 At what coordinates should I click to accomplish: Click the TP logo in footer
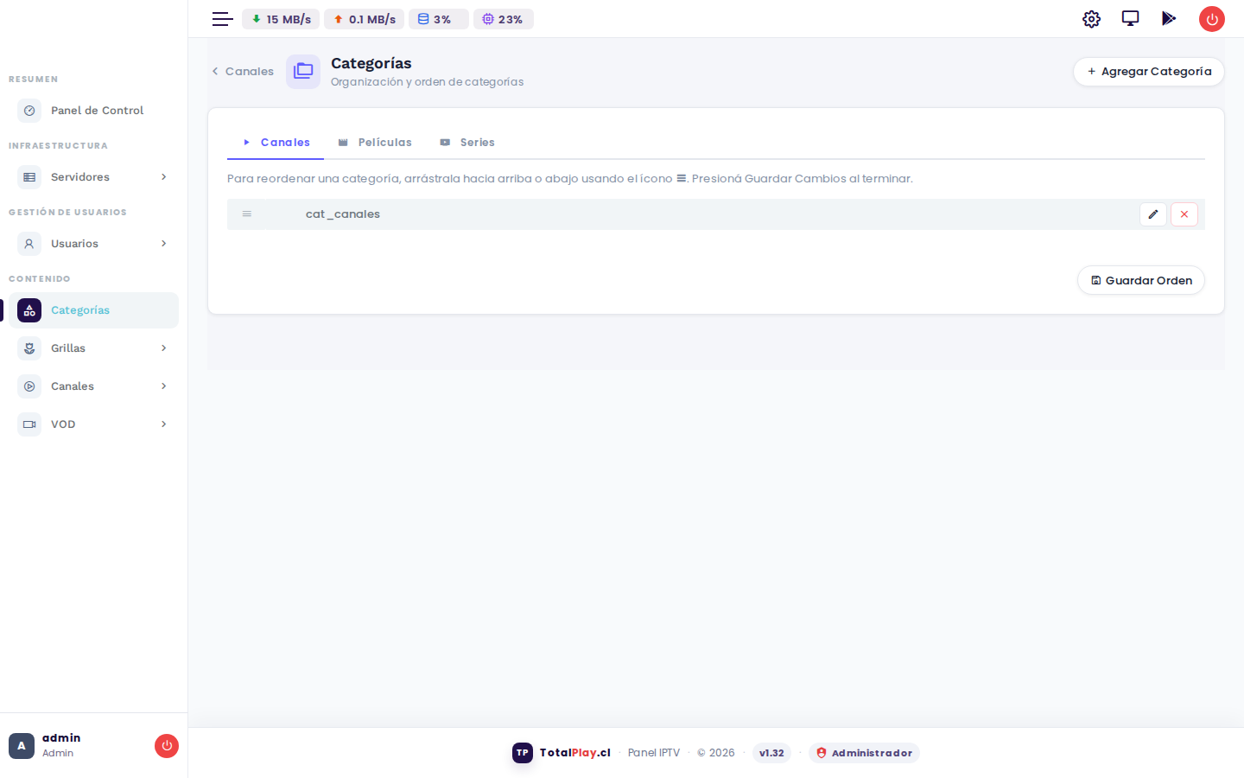tap(523, 753)
